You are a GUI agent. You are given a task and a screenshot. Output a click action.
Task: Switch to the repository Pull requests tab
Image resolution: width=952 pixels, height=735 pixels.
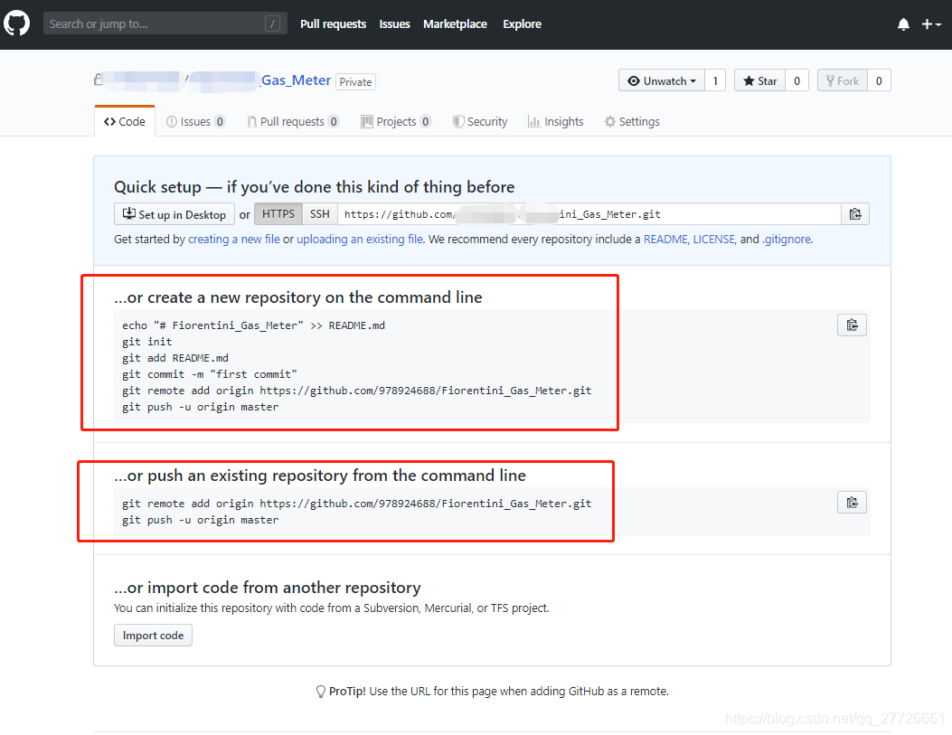(x=293, y=121)
